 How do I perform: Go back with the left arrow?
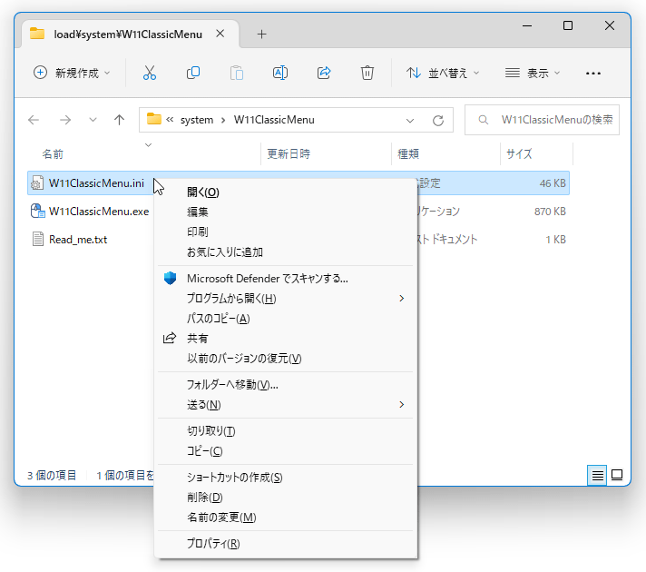34,120
